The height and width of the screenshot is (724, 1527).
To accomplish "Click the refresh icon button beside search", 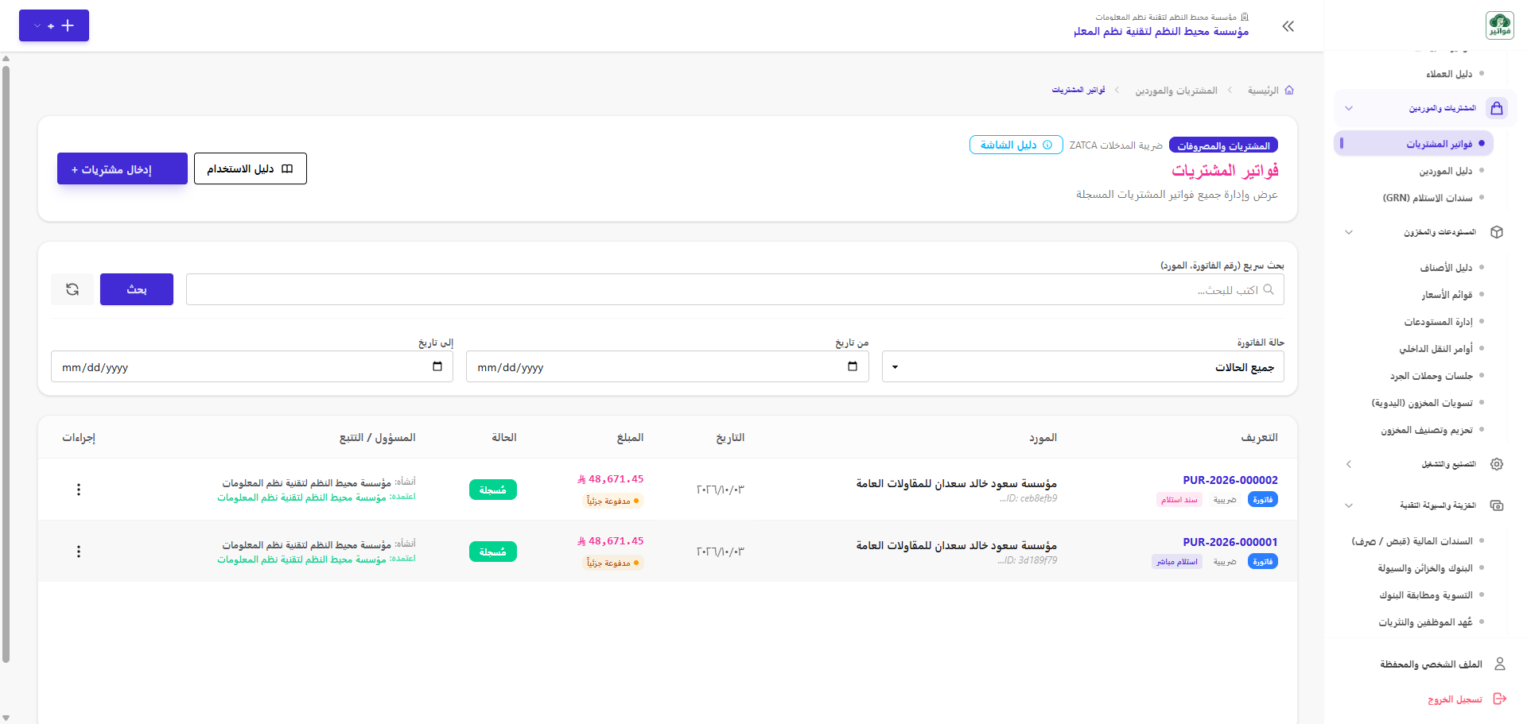I will click(x=72, y=289).
